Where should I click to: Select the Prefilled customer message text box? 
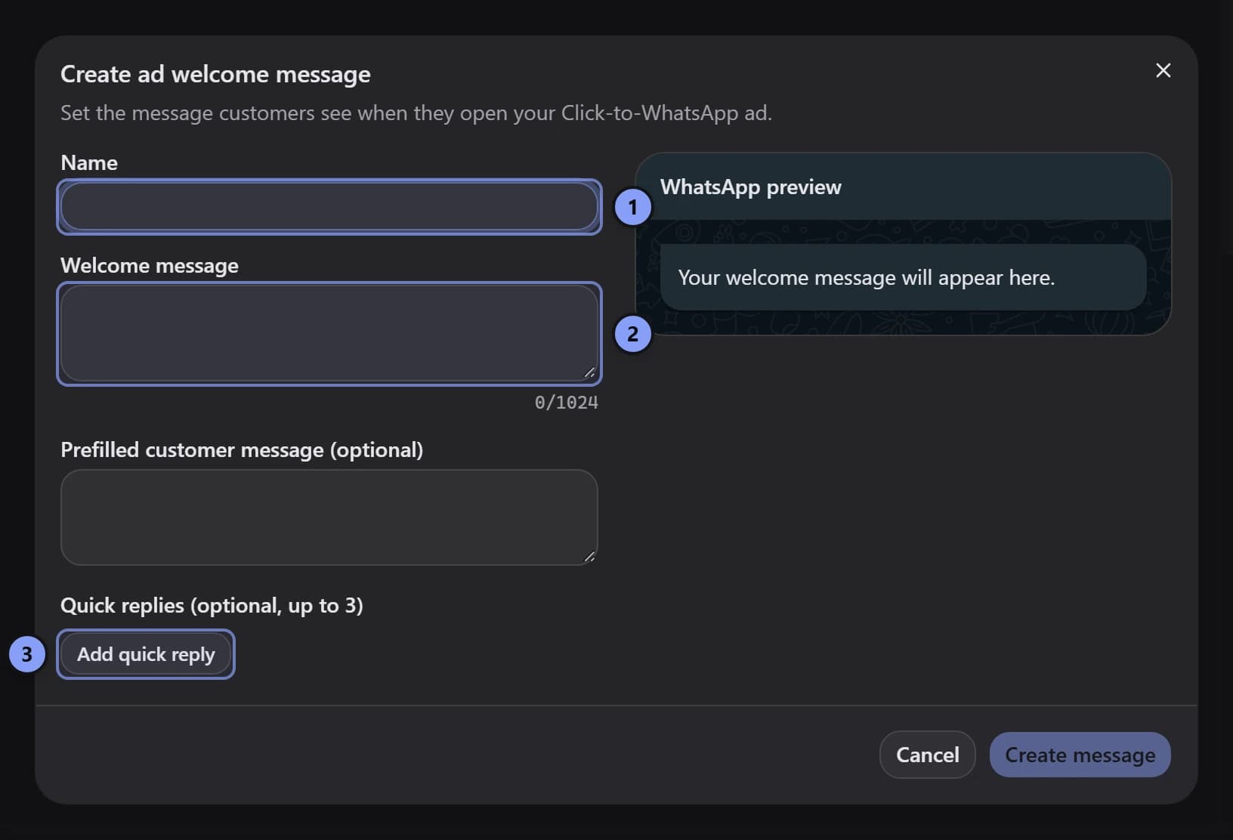[329, 517]
